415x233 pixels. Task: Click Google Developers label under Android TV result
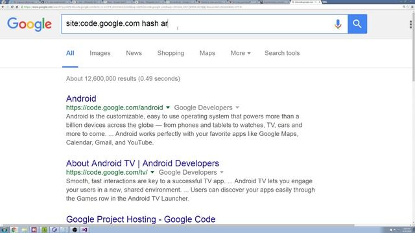coord(187,172)
